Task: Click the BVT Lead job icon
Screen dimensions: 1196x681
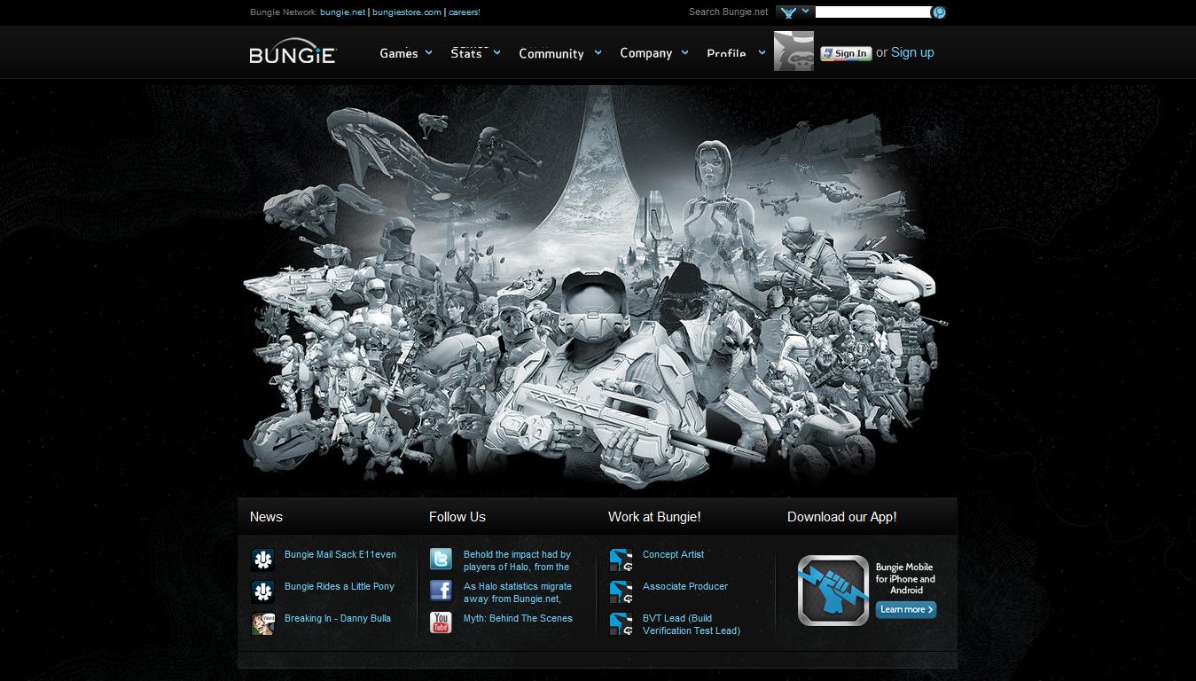Action: [621, 622]
